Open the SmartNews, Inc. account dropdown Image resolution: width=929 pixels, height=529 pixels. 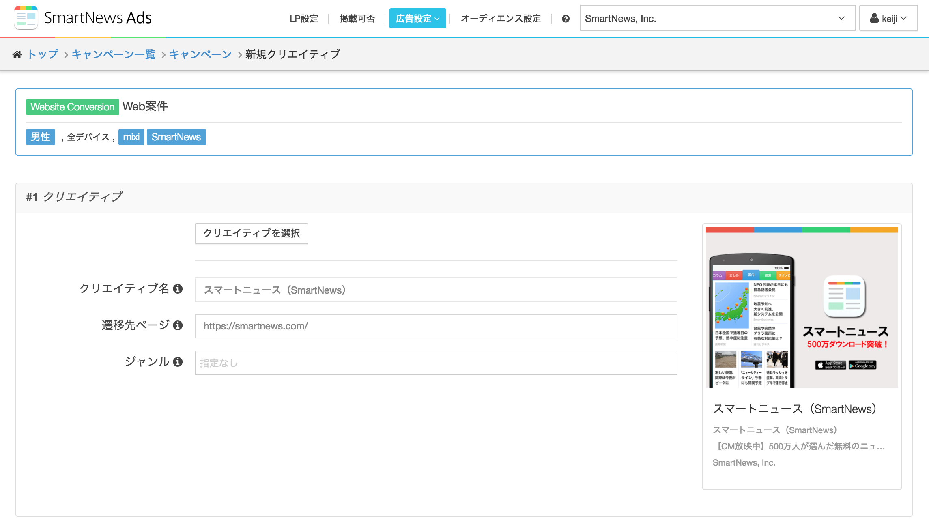[x=718, y=18]
